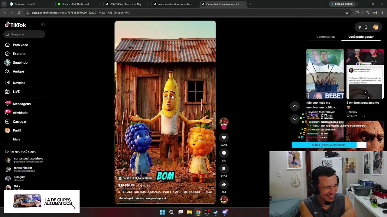Switch to the TikTok - Make Your Day tab

[x=126, y=4]
